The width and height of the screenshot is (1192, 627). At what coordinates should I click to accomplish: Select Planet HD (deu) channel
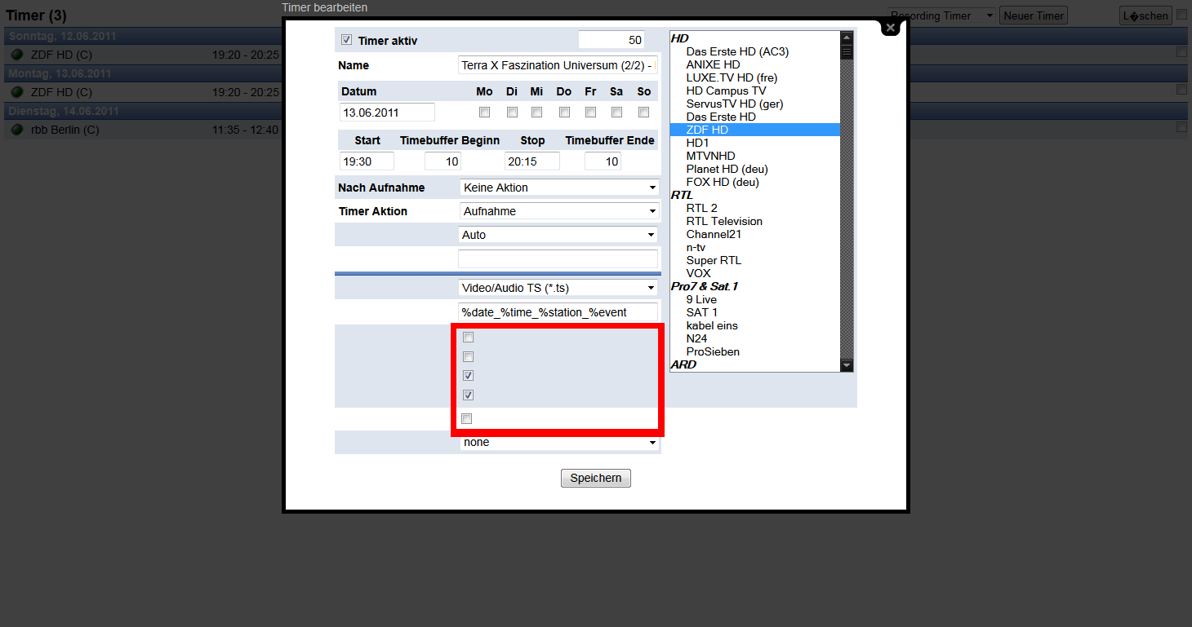[x=727, y=169]
